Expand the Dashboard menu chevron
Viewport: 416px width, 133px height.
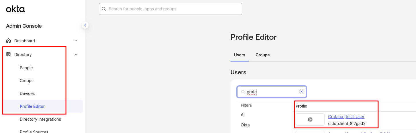(76, 41)
